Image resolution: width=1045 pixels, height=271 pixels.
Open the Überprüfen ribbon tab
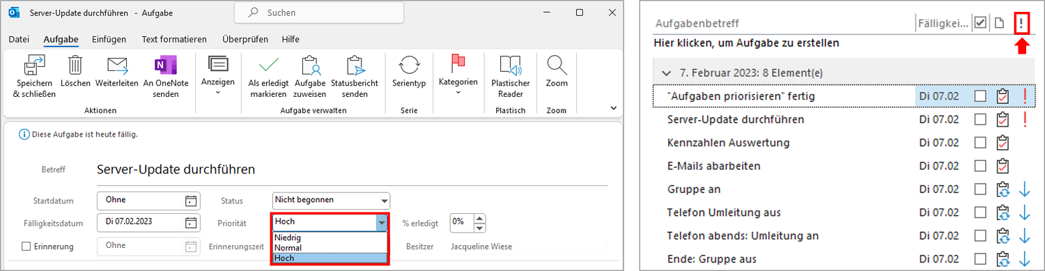245,39
